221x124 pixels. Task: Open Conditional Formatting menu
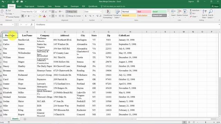108,14
